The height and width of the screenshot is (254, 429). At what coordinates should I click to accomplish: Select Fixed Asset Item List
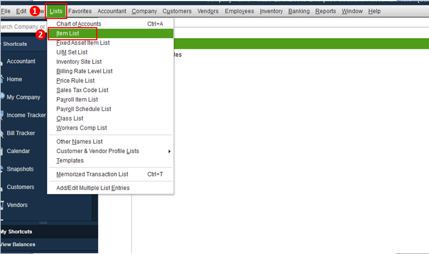[x=110, y=43]
